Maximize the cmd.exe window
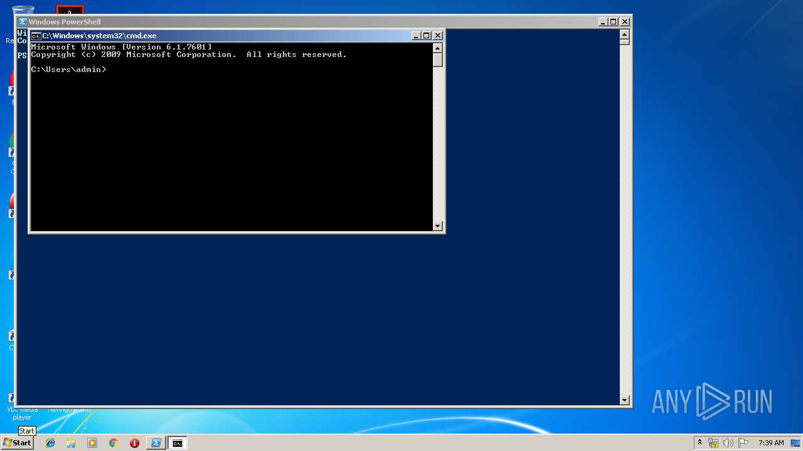Screen dimensions: 803x451 point(427,36)
